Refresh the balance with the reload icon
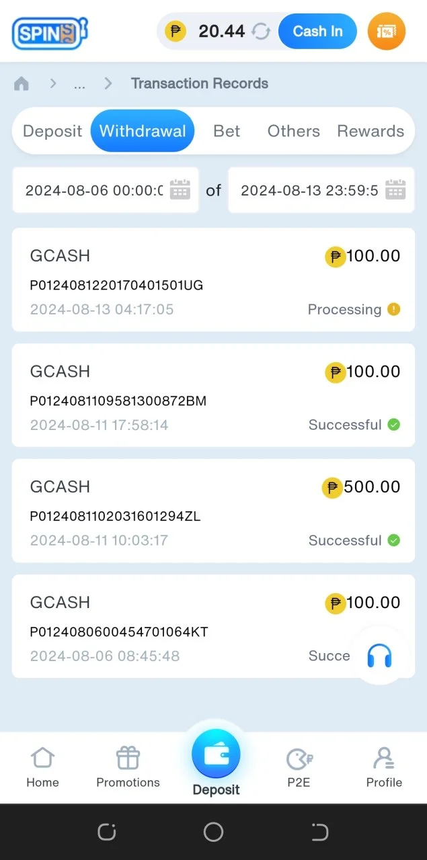This screenshot has width=427, height=860. [x=260, y=31]
